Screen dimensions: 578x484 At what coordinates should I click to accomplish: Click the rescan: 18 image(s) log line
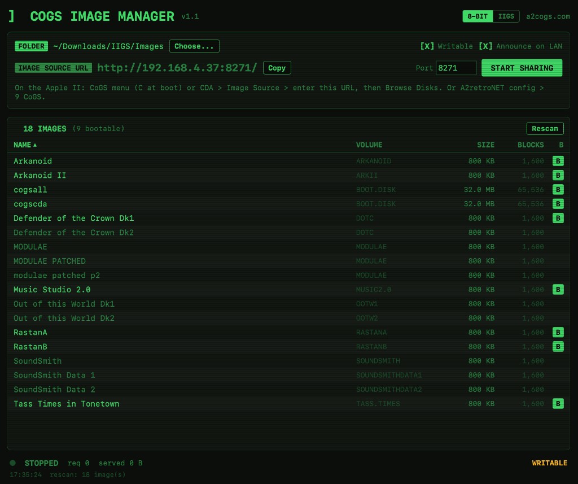87,474
